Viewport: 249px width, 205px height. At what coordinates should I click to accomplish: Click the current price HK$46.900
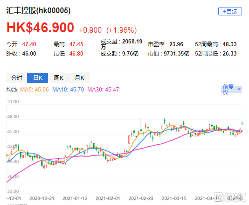[x=41, y=28]
